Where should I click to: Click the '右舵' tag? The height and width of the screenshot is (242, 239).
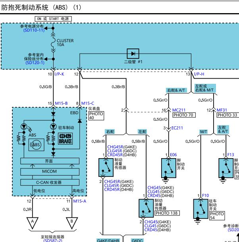tap(110, 132)
